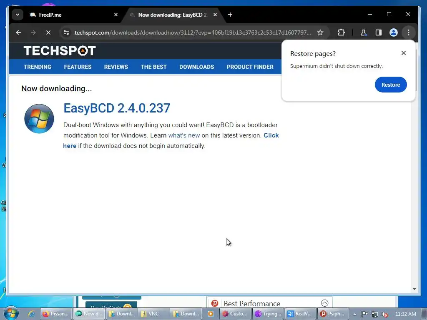Screen dimensions: 427x320
Task: Open the VNC taskbar item
Action: 154,314
